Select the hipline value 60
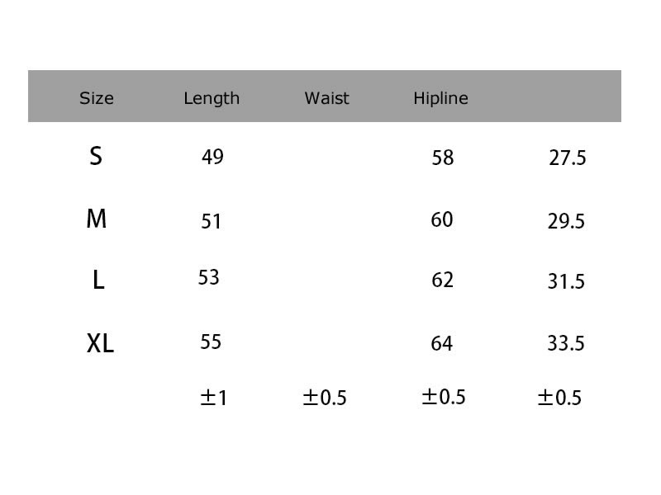The image size is (661, 495). click(x=442, y=219)
